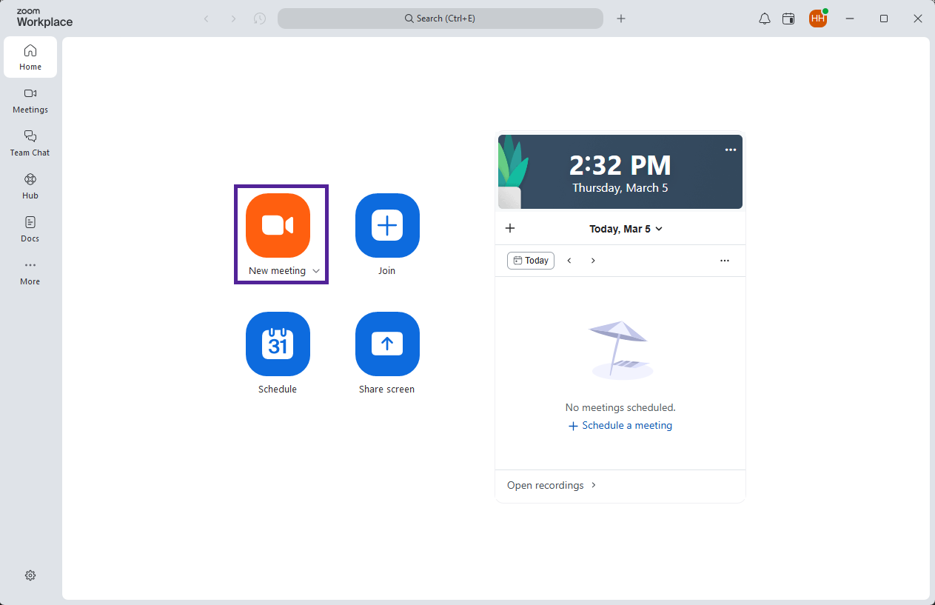Open the calendar overflow menu with three dots
Viewport: 935px width, 605px height.
pos(724,260)
